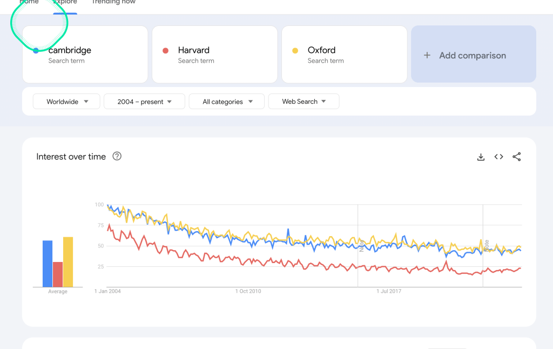553x349 pixels.
Task: Click the second Note marker near chart end
Action: tap(487, 246)
